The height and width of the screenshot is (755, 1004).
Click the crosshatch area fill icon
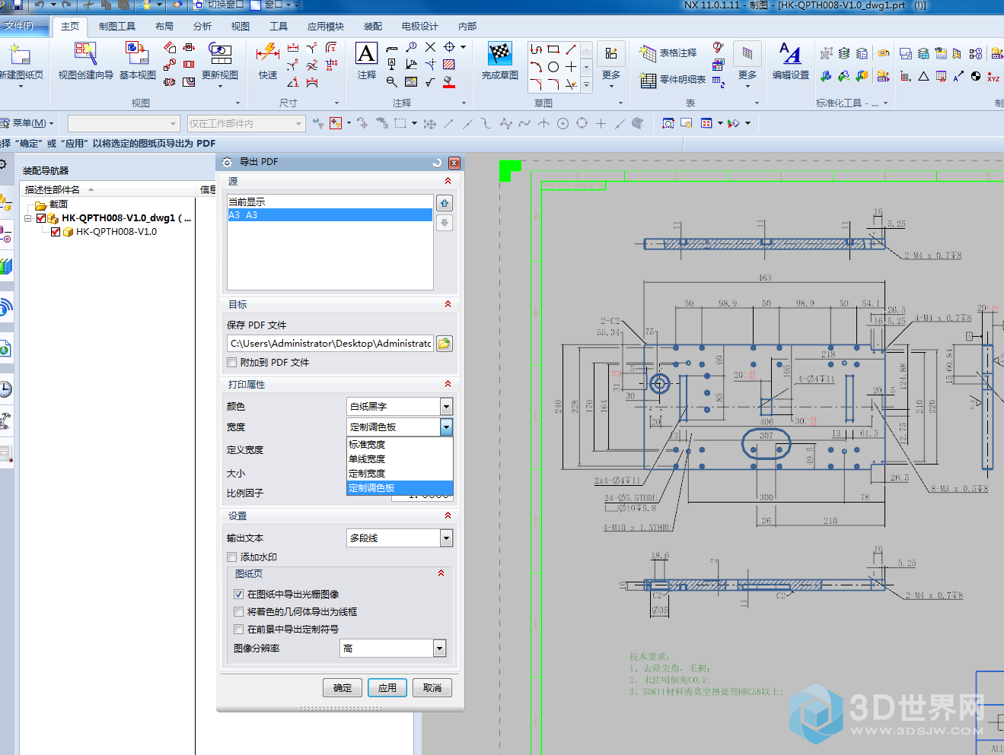(x=449, y=65)
